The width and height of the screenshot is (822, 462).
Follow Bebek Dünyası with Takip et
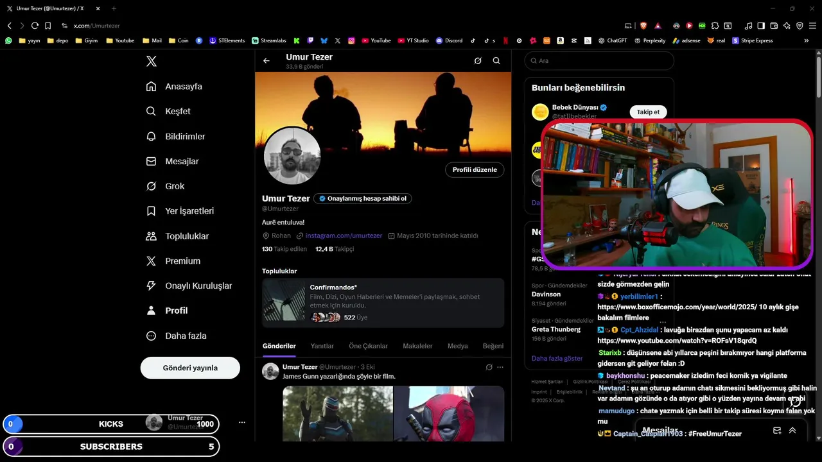click(x=648, y=112)
